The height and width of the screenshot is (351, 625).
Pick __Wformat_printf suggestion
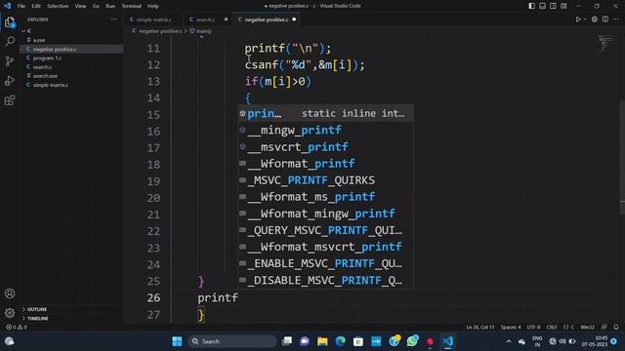click(x=325, y=164)
